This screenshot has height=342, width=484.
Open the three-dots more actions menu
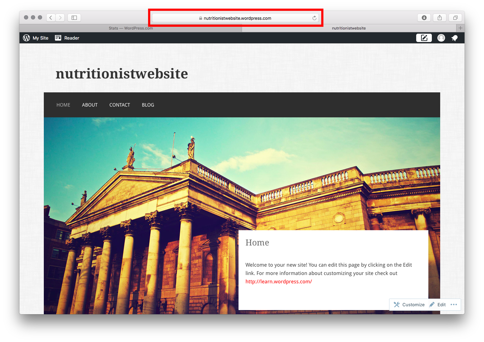point(454,305)
